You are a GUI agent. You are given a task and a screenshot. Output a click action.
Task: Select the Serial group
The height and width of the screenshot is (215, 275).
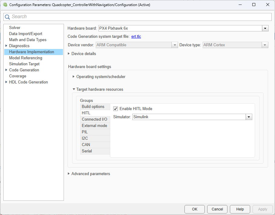coord(95,151)
